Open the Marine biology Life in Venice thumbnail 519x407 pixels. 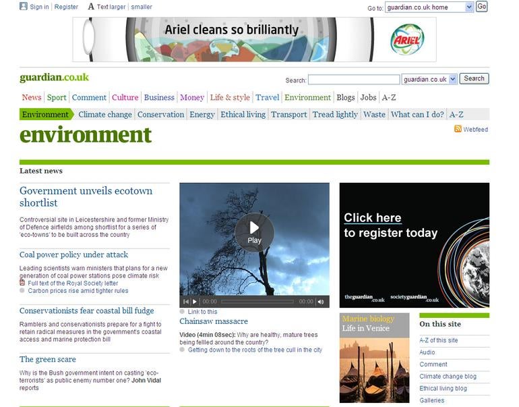[374, 358]
